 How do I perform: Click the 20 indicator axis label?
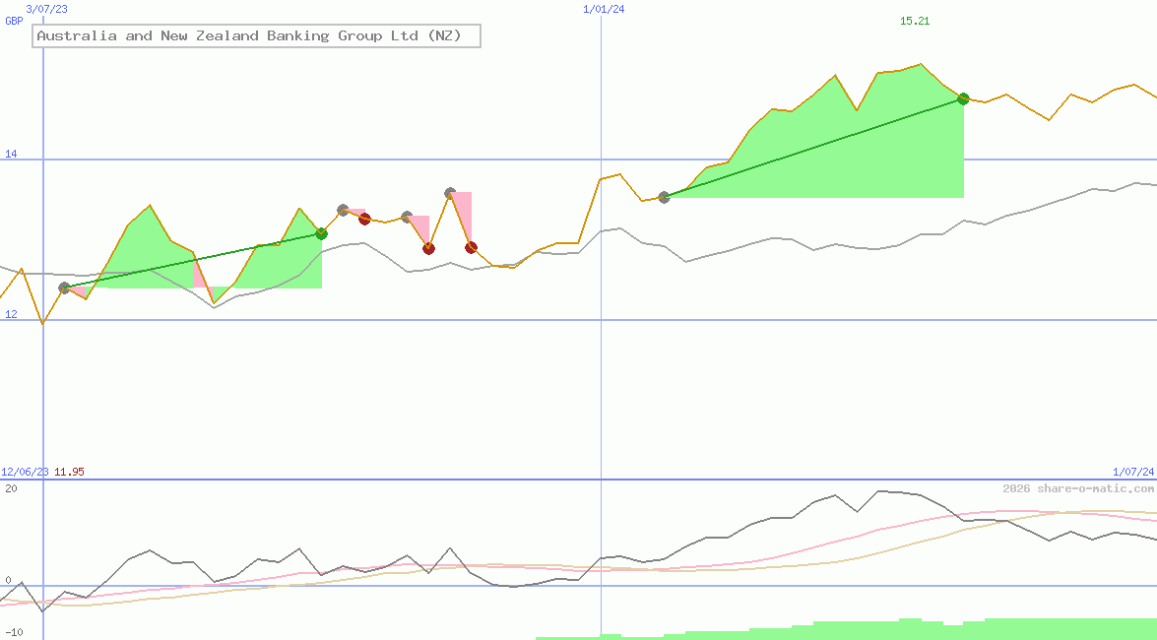(x=11, y=488)
